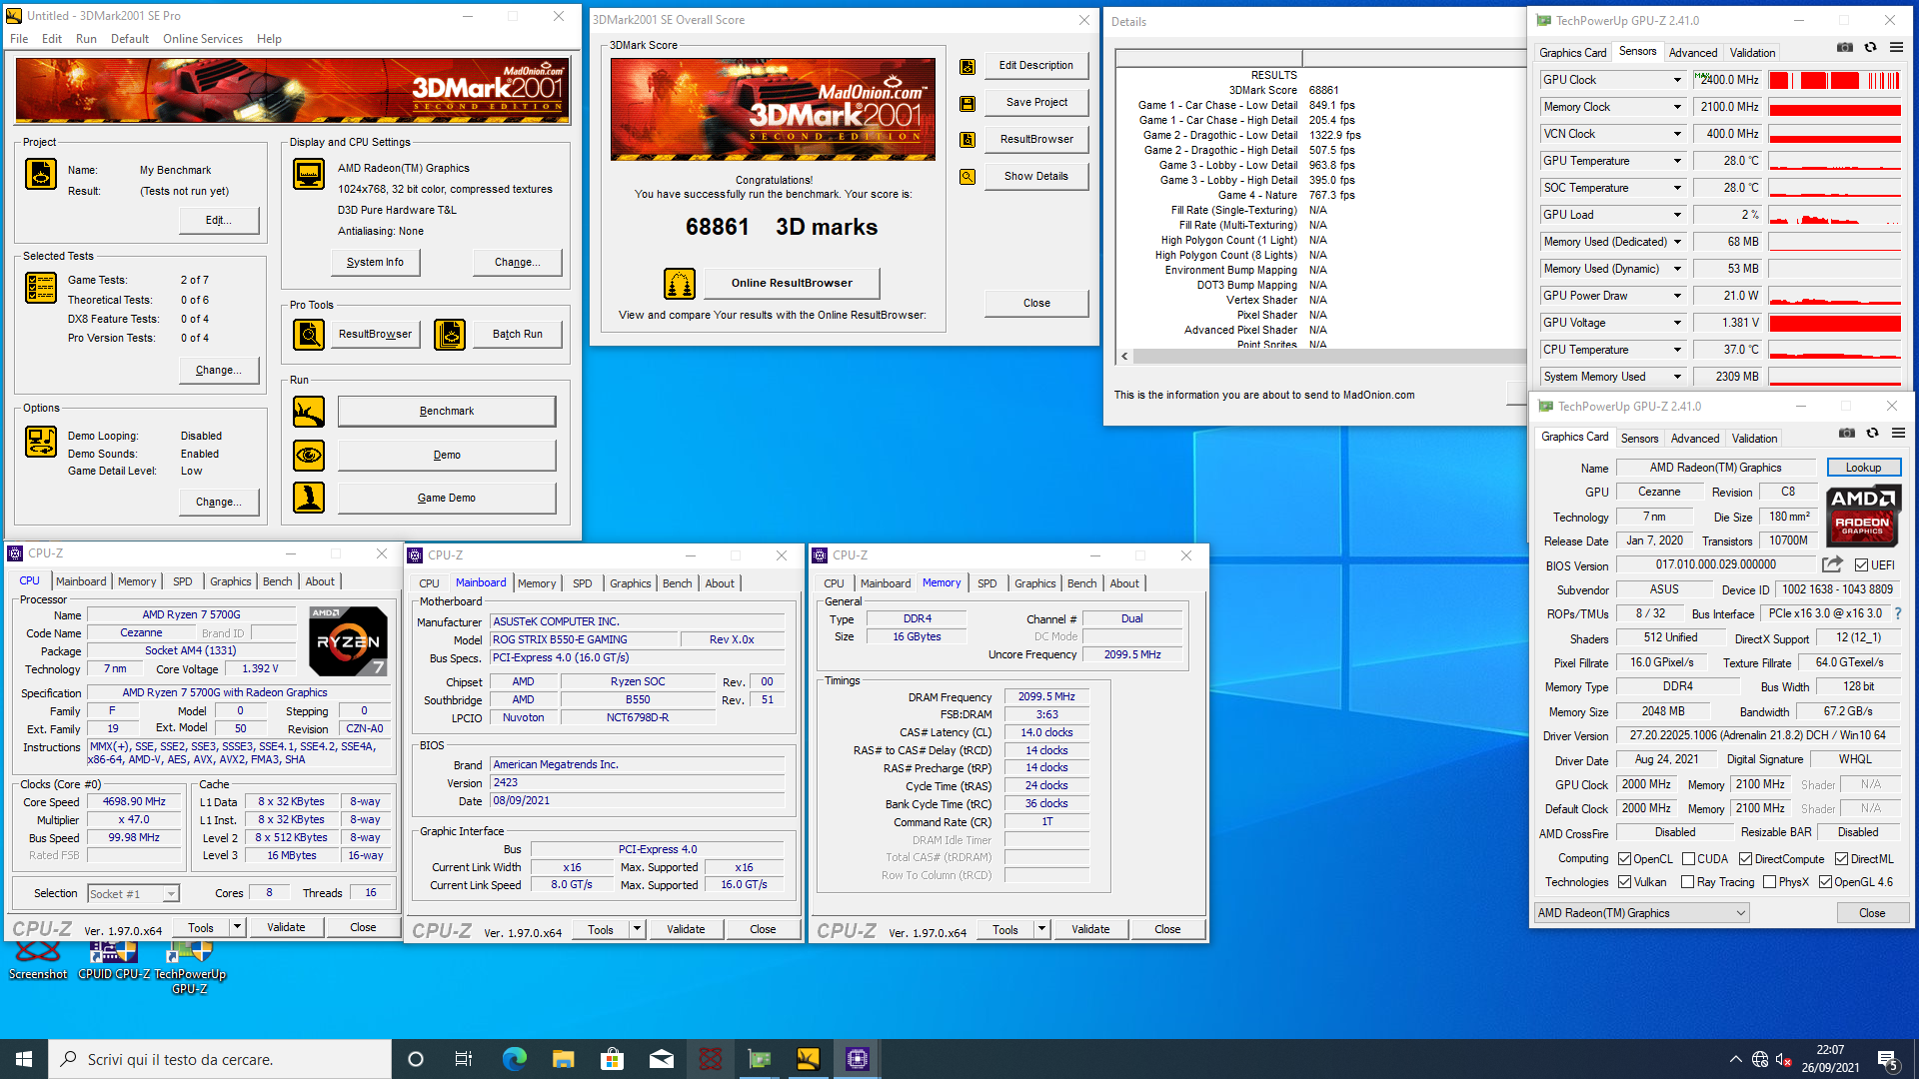This screenshot has height=1079, width=1919.
Task: Click the Demo eye icon
Action: (308, 455)
